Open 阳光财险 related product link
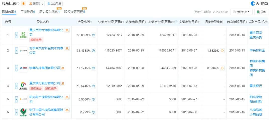 [256, 102]
